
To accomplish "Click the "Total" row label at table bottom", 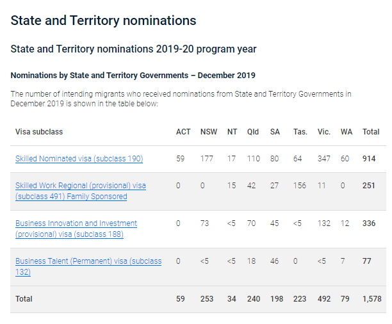I will [x=24, y=299].
